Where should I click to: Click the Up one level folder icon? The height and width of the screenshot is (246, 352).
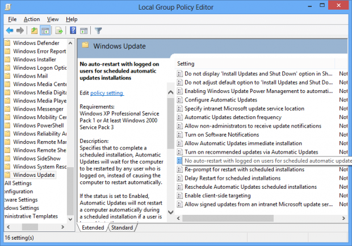[34, 31]
